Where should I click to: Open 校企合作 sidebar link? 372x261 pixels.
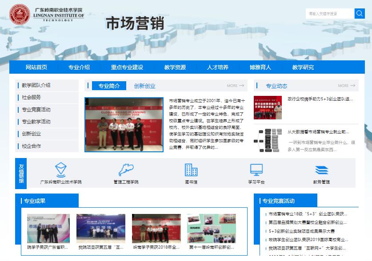tap(31, 146)
